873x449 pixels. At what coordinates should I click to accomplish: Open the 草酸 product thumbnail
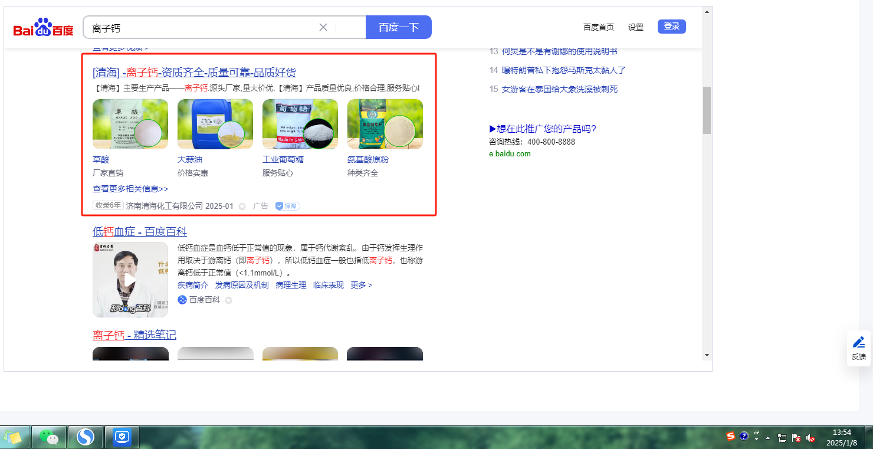click(x=130, y=124)
